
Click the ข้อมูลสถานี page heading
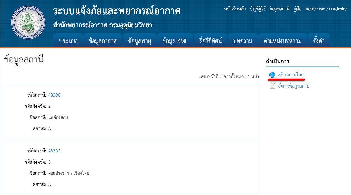(x=23, y=60)
